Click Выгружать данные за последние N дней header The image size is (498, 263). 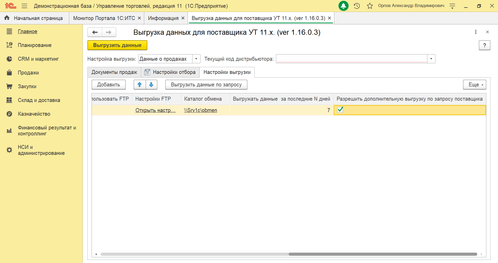281,99
